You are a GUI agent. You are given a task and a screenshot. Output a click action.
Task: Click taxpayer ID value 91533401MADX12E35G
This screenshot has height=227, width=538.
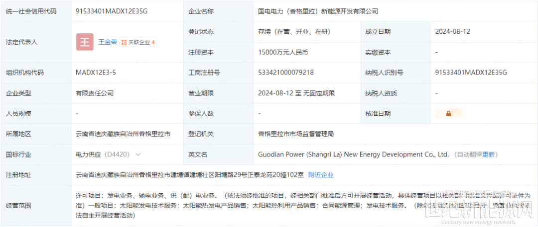tap(471, 73)
